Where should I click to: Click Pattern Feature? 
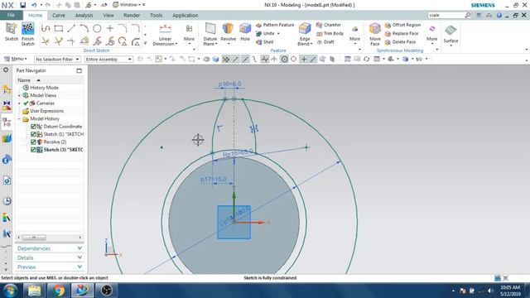[x=275, y=25]
